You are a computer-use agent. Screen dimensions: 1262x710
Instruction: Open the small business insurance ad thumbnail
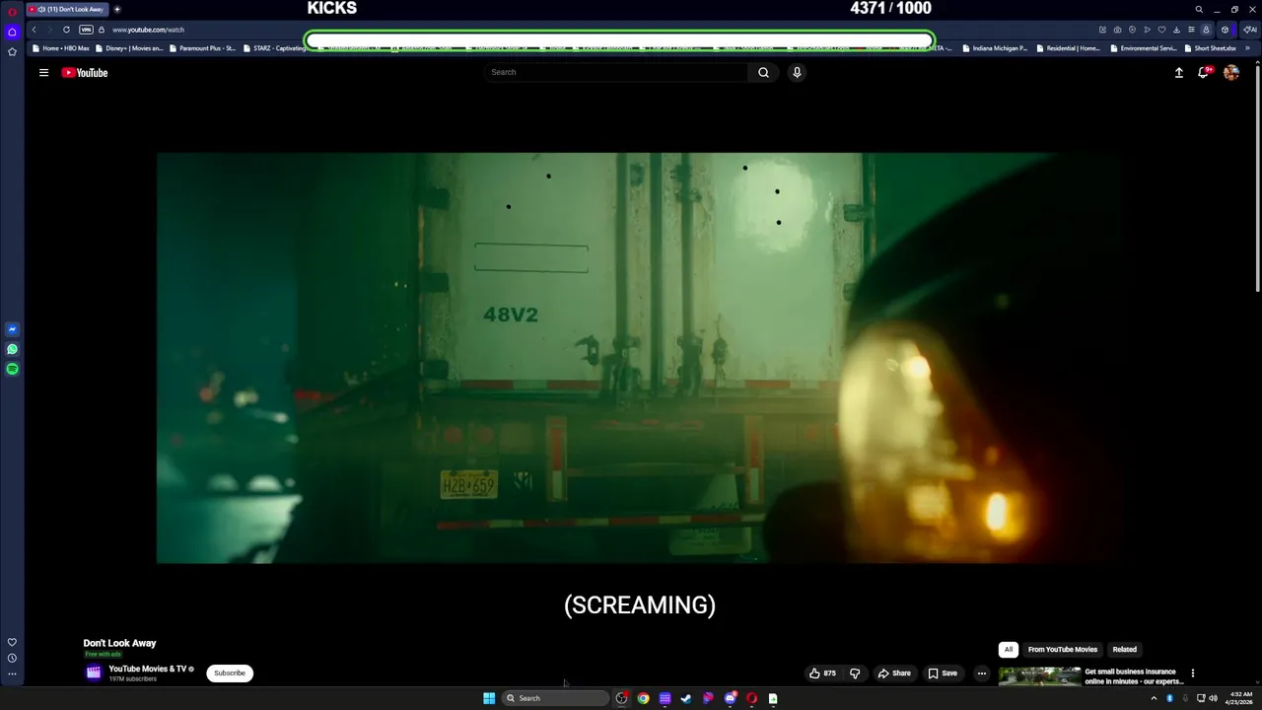[x=1039, y=676]
